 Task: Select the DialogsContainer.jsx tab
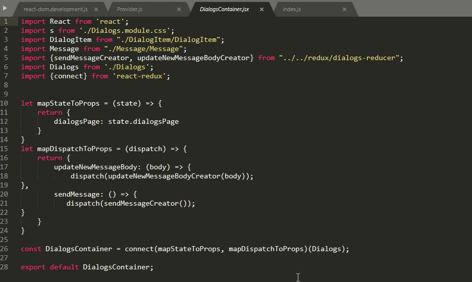224,9
